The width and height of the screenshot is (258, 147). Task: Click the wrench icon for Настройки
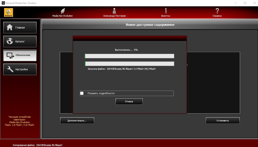pos(10,69)
